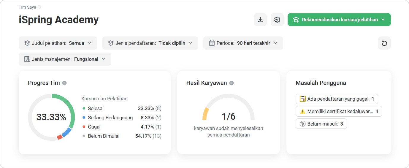Click the graduation cap icon on the green button
Image resolution: width=409 pixels, height=168 pixels.
coord(296,20)
